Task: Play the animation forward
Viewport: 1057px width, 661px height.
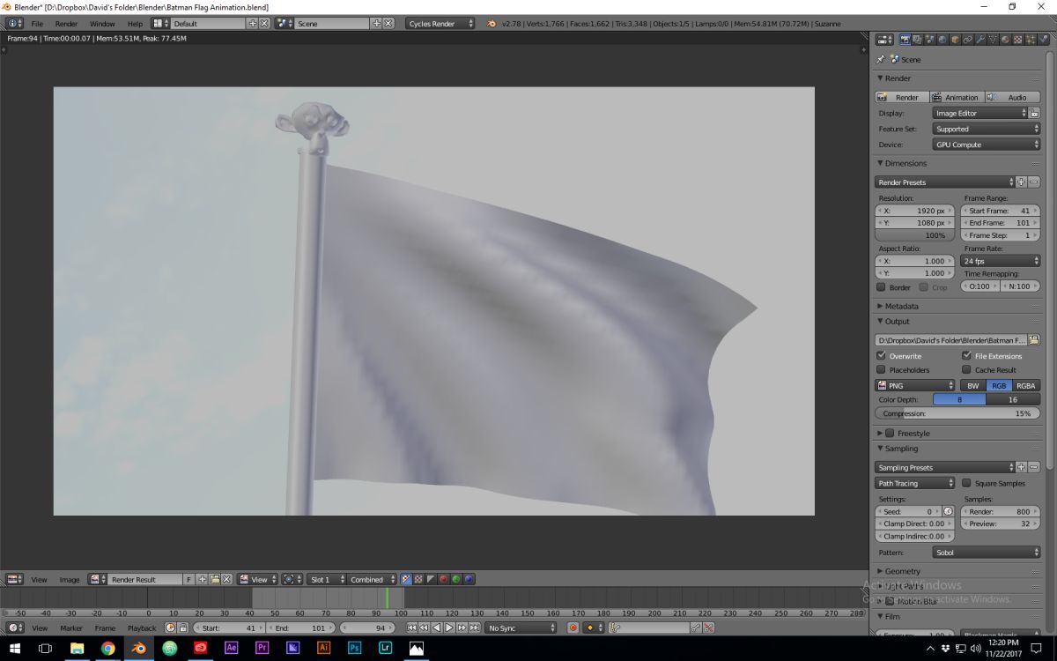Action: click(x=448, y=628)
